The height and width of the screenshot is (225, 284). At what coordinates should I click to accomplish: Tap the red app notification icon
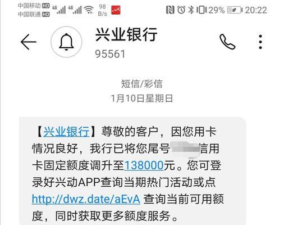click(x=116, y=10)
